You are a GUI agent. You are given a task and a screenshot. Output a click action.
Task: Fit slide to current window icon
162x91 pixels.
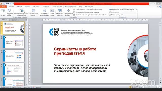(x=160, y=87)
